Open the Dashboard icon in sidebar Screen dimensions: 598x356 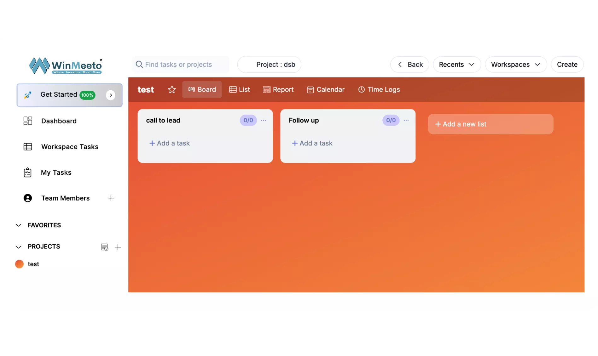tap(28, 121)
